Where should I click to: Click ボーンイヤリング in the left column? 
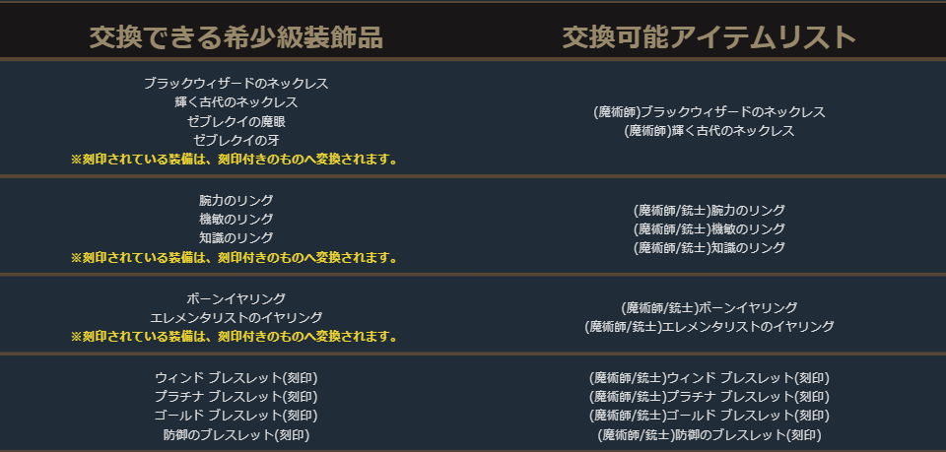tap(236, 298)
